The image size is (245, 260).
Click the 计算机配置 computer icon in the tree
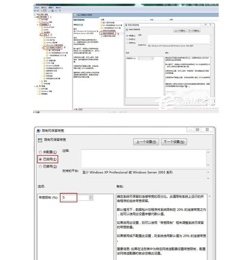37,17
